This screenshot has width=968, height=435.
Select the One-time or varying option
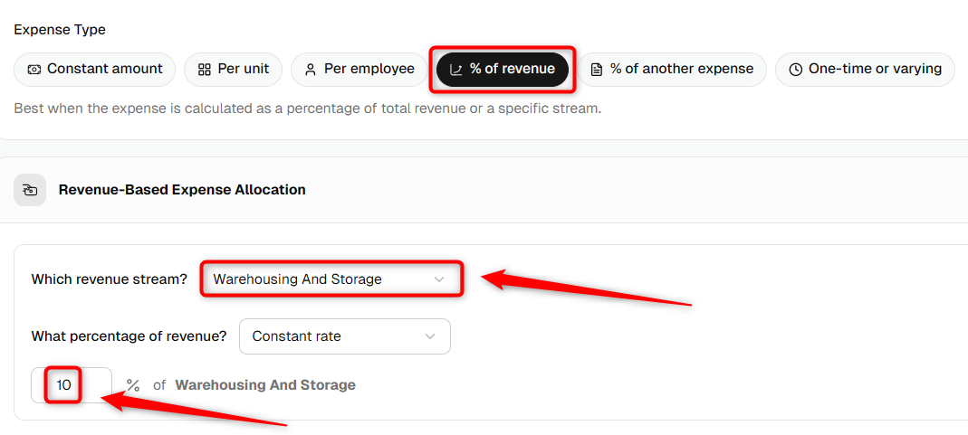point(865,69)
